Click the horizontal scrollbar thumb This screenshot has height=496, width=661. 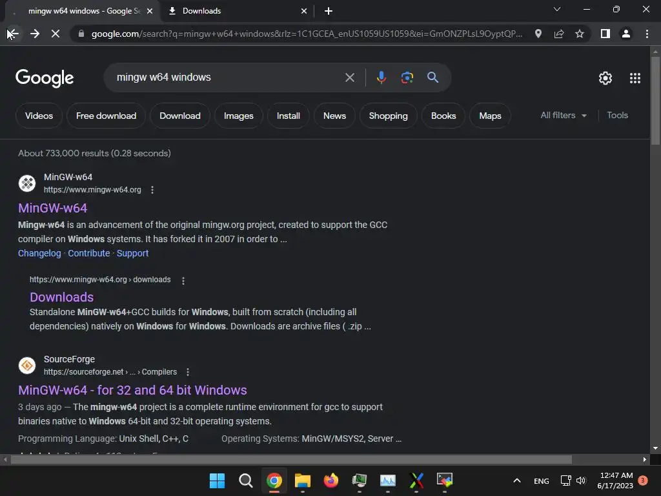pos(291,459)
